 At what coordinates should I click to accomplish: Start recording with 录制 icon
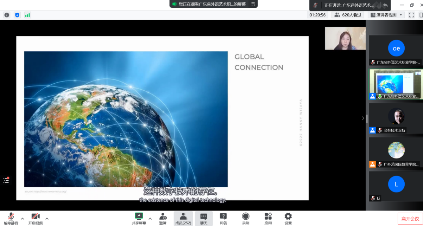(246, 218)
